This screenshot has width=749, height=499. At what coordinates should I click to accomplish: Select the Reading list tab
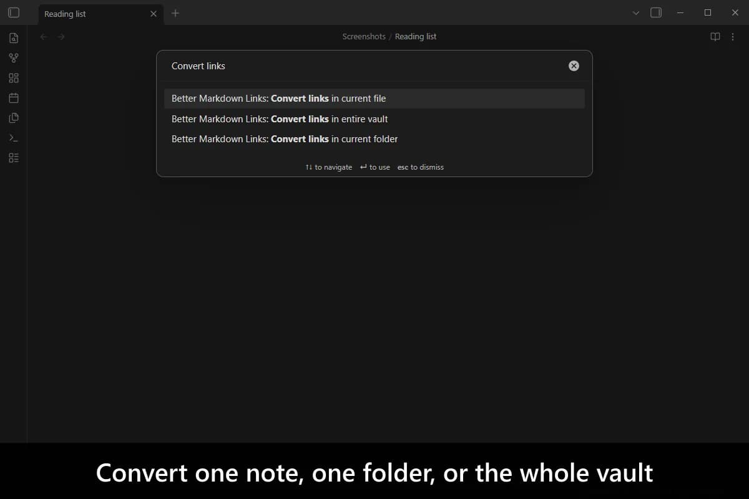(100, 14)
